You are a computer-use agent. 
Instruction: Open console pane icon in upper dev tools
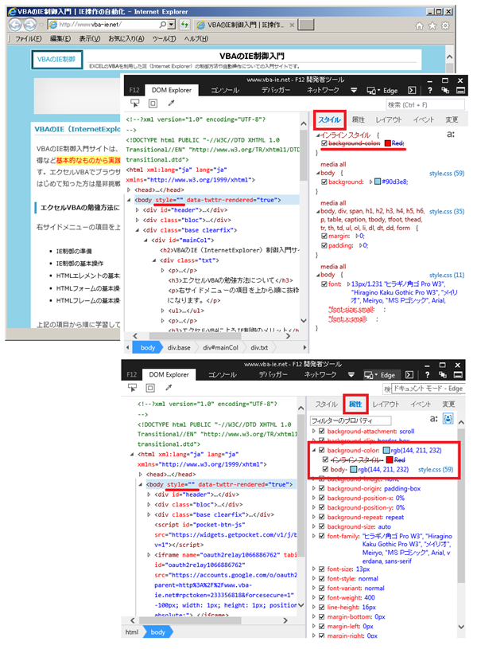pyautogui.click(x=412, y=90)
